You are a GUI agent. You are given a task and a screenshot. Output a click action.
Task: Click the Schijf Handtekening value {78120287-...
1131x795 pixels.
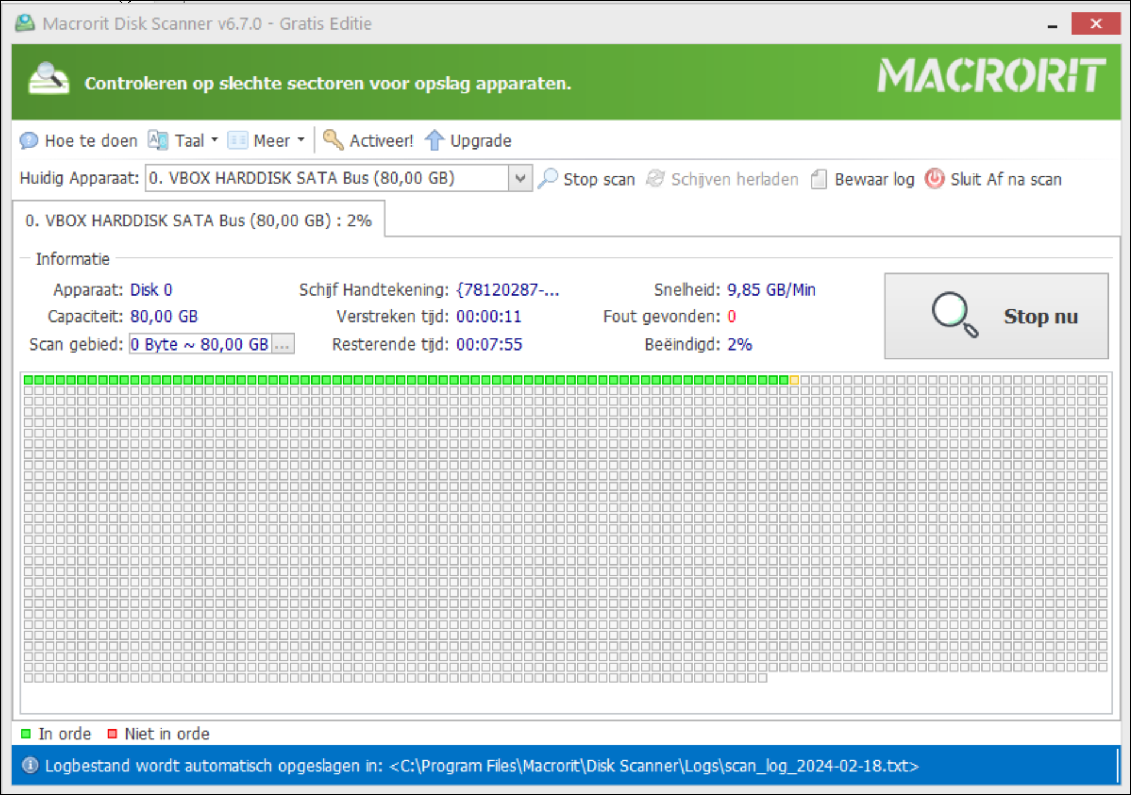click(x=507, y=290)
